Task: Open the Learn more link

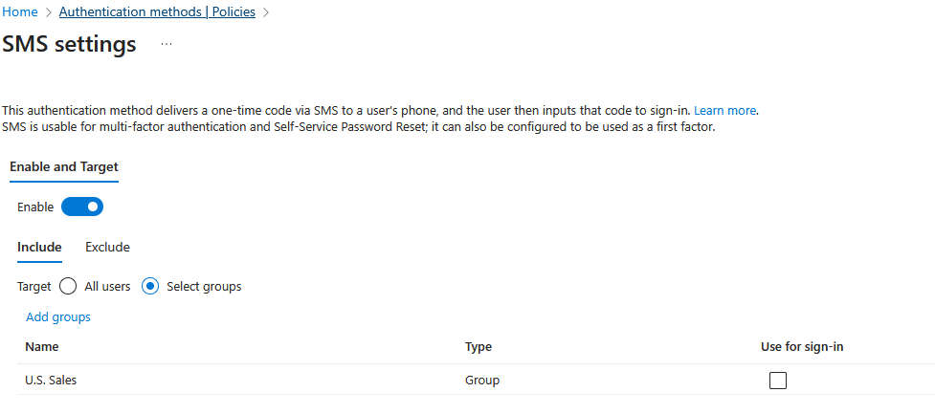Action: [725, 111]
